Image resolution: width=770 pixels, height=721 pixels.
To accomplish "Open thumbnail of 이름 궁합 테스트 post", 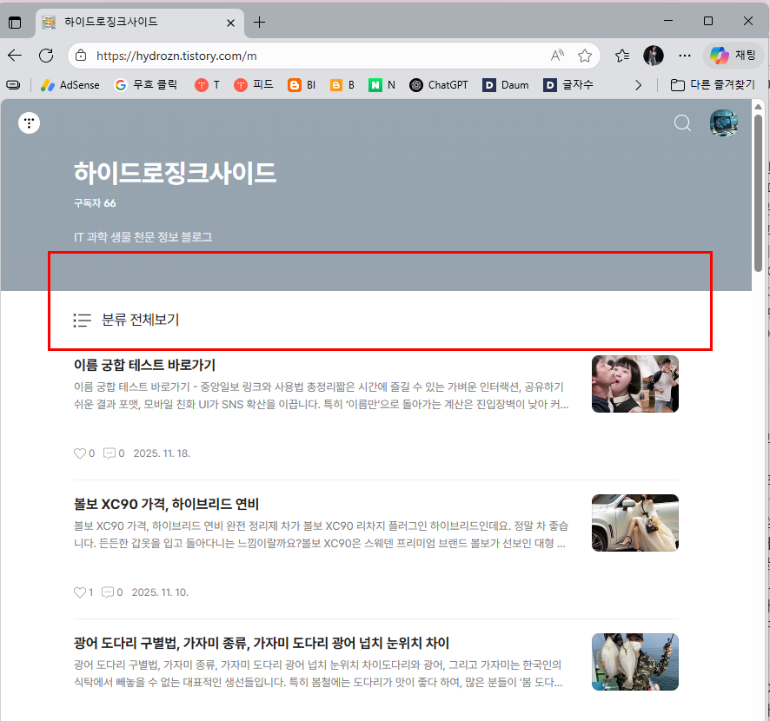I will click(635, 384).
